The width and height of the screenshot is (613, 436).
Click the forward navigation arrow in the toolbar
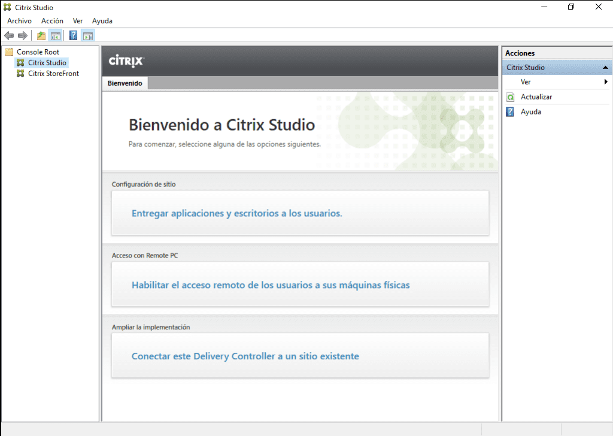click(x=23, y=35)
